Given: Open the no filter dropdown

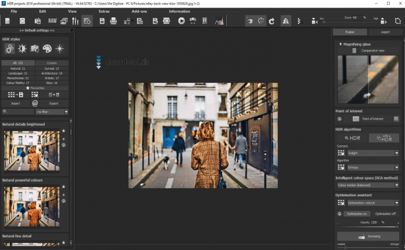Looking at the screenshot, I should tap(51, 112).
